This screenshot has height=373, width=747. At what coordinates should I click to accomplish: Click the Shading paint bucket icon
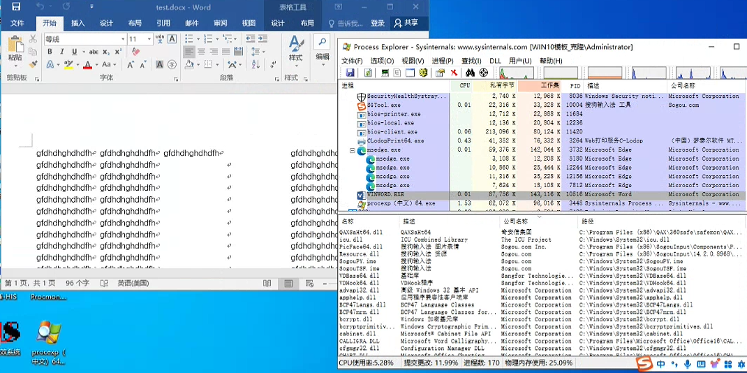189,64
